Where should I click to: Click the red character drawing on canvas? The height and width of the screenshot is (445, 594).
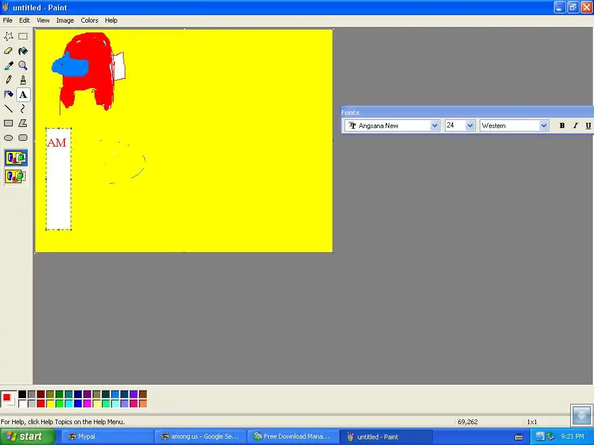(88, 71)
